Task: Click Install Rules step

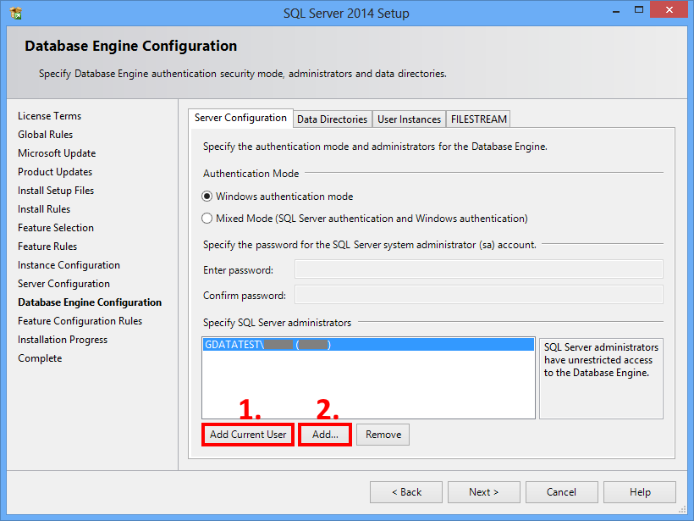Action: coord(44,209)
